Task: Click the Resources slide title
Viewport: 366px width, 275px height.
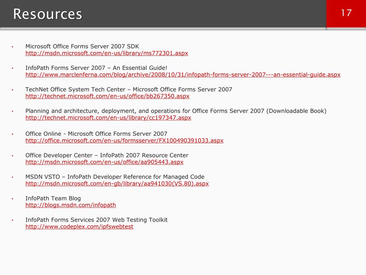Action: click(48, 14)
